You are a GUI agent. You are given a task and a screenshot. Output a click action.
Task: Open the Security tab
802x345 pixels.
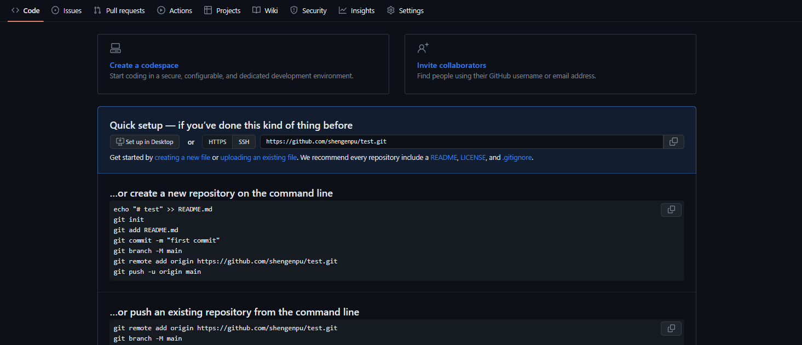pos(308,10)
